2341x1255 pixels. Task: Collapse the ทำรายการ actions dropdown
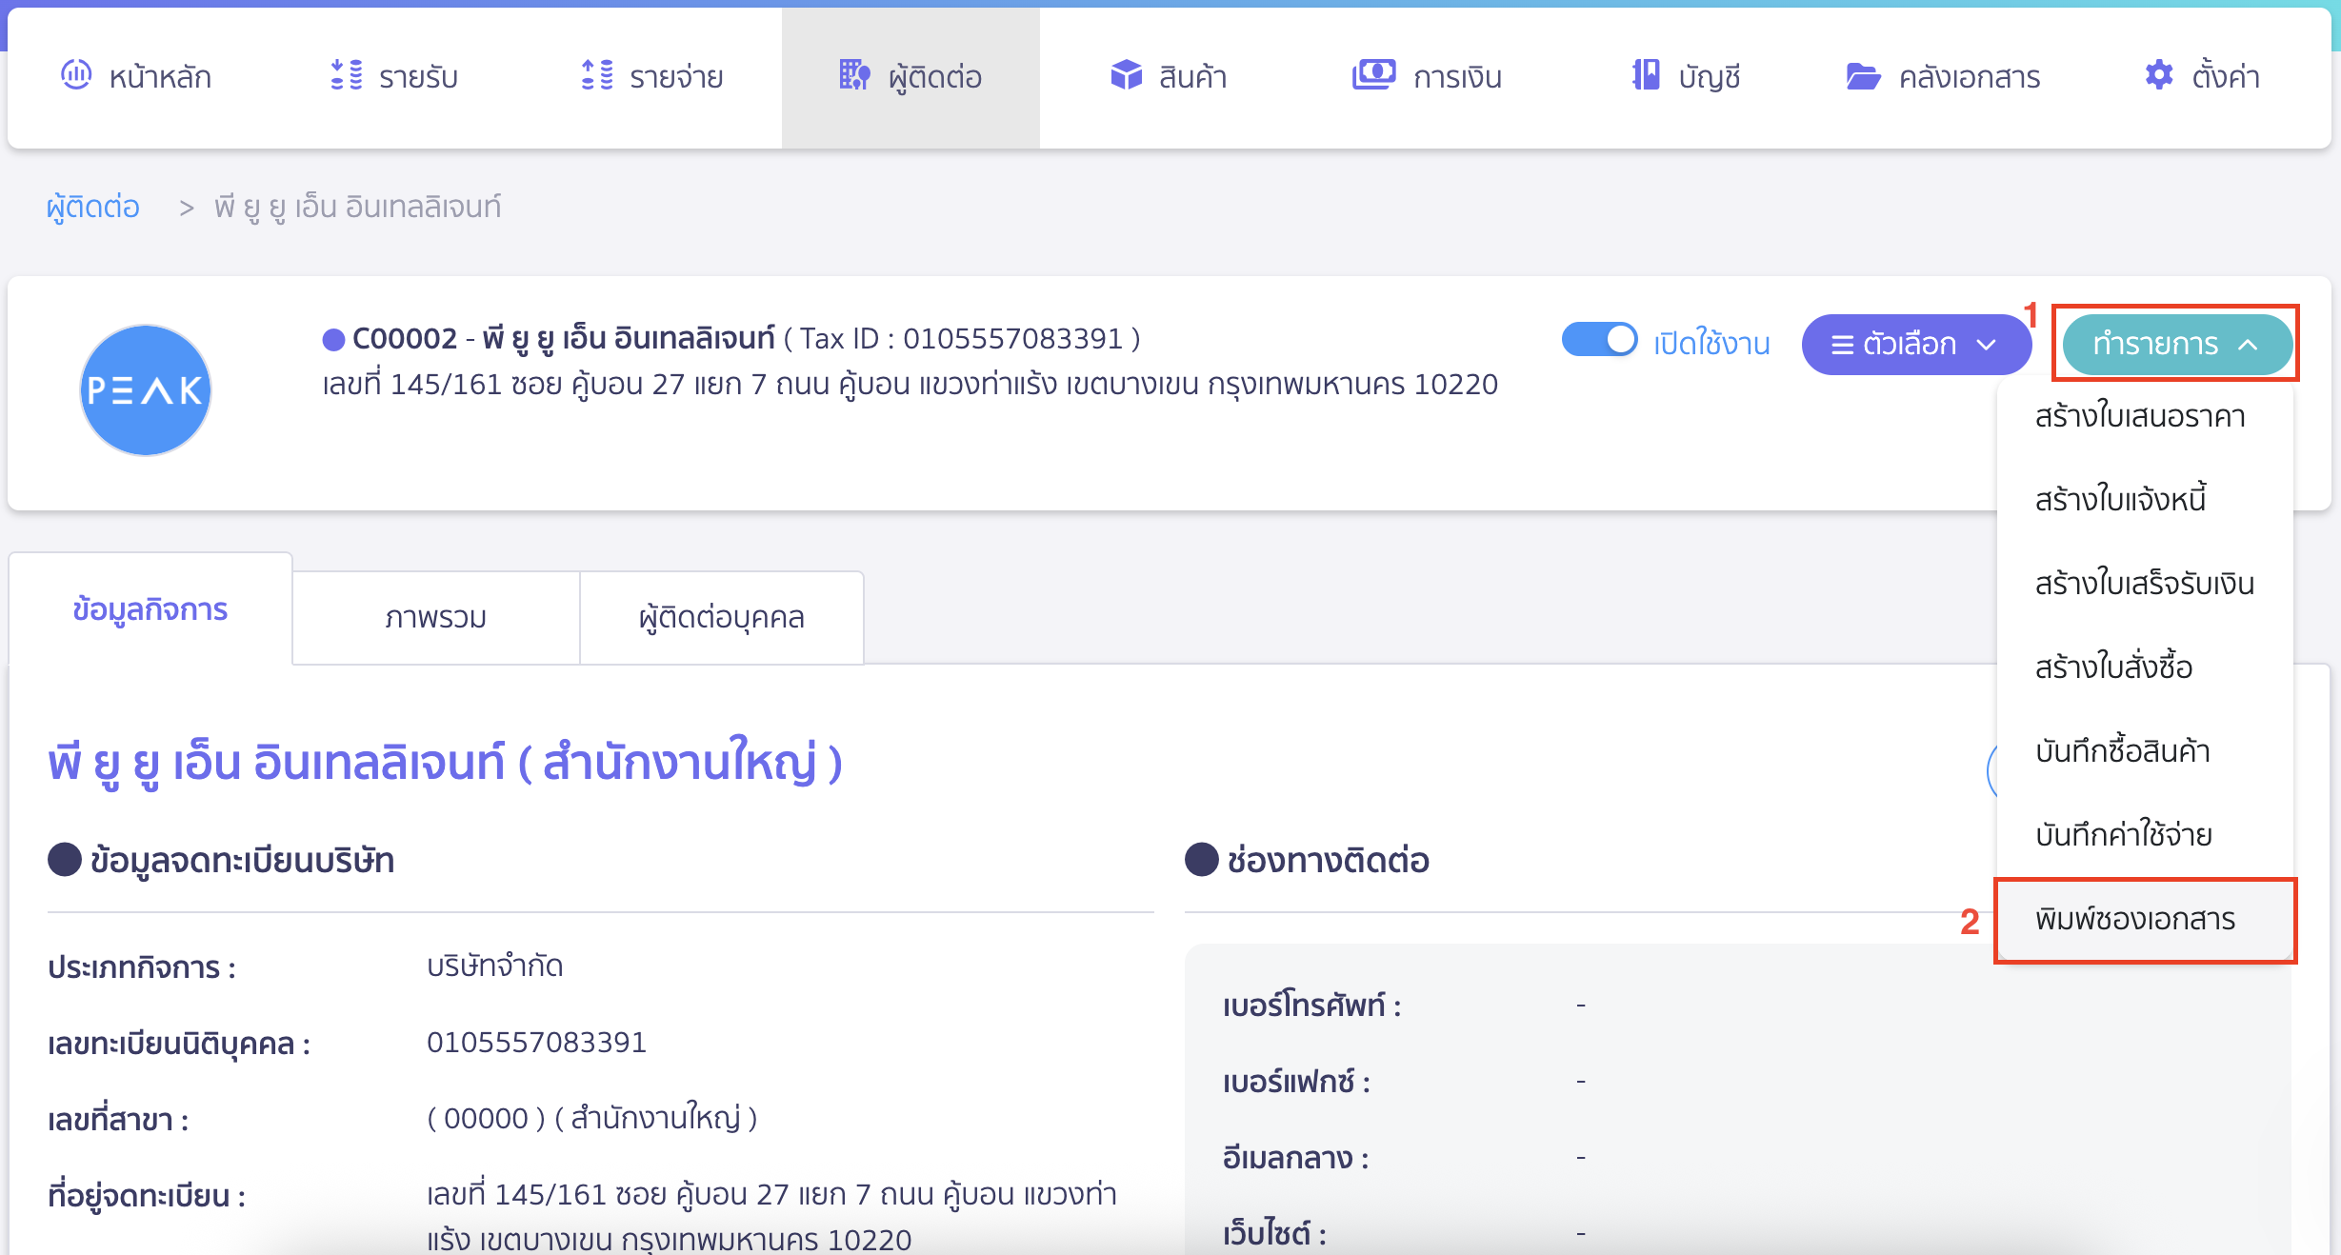pos(2176,345)
